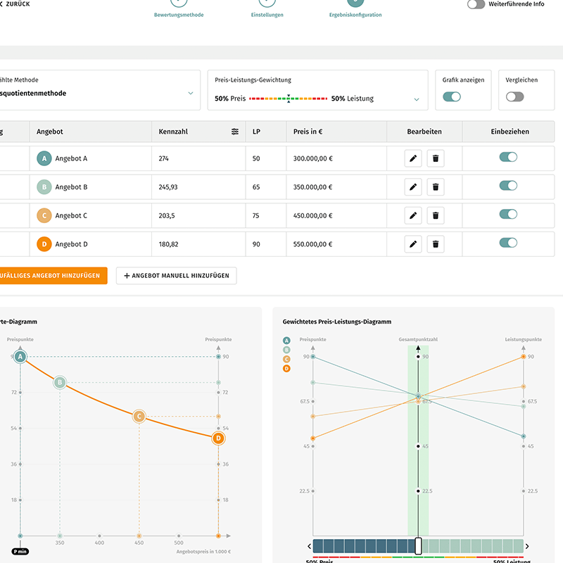The width and height of the screenshot is (563, 563).
Task: Click pencil icon for Angebot B
Action: point(413,187)
